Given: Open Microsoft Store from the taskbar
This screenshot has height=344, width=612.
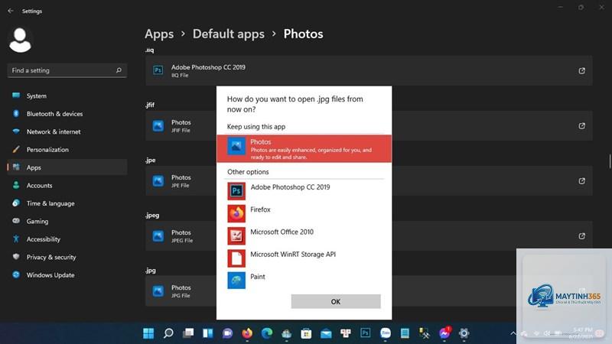Looking at the screenshot, I should coord(306,333).
